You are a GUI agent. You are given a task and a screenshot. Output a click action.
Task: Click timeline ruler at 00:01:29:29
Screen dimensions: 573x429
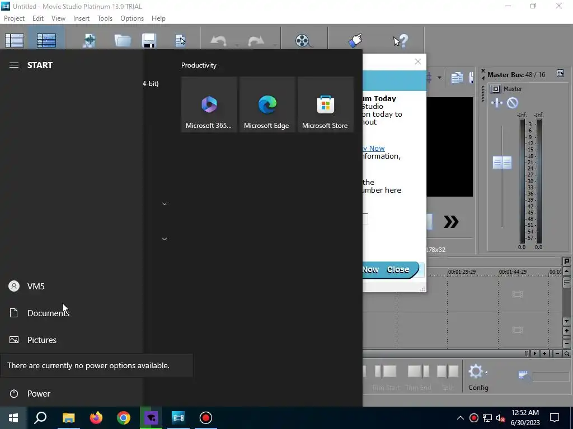click(x=462, y=272)
